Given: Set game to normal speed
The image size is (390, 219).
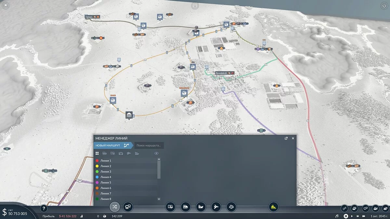Looking at the screenshot, I should [352, 216].
